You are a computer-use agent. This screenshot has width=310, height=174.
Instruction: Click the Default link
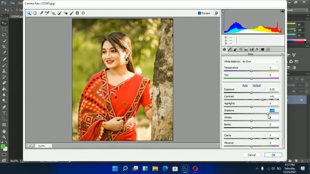coord(256,86)
